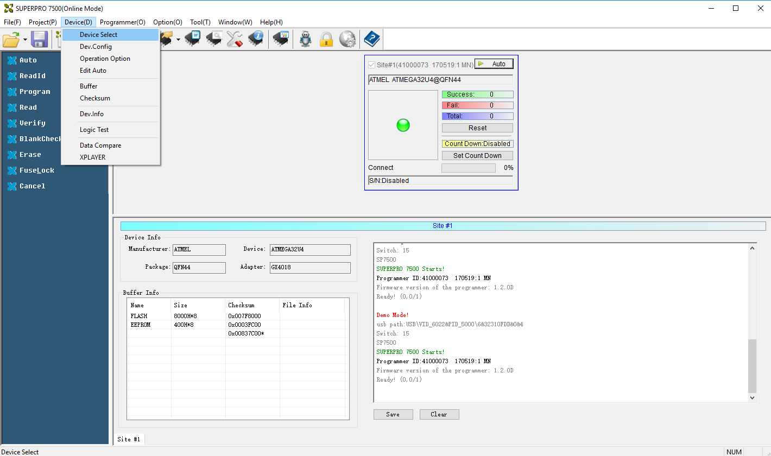Click the padlock icon in toolbar
This screenshot has height=456, width=771.
[326, 39]
